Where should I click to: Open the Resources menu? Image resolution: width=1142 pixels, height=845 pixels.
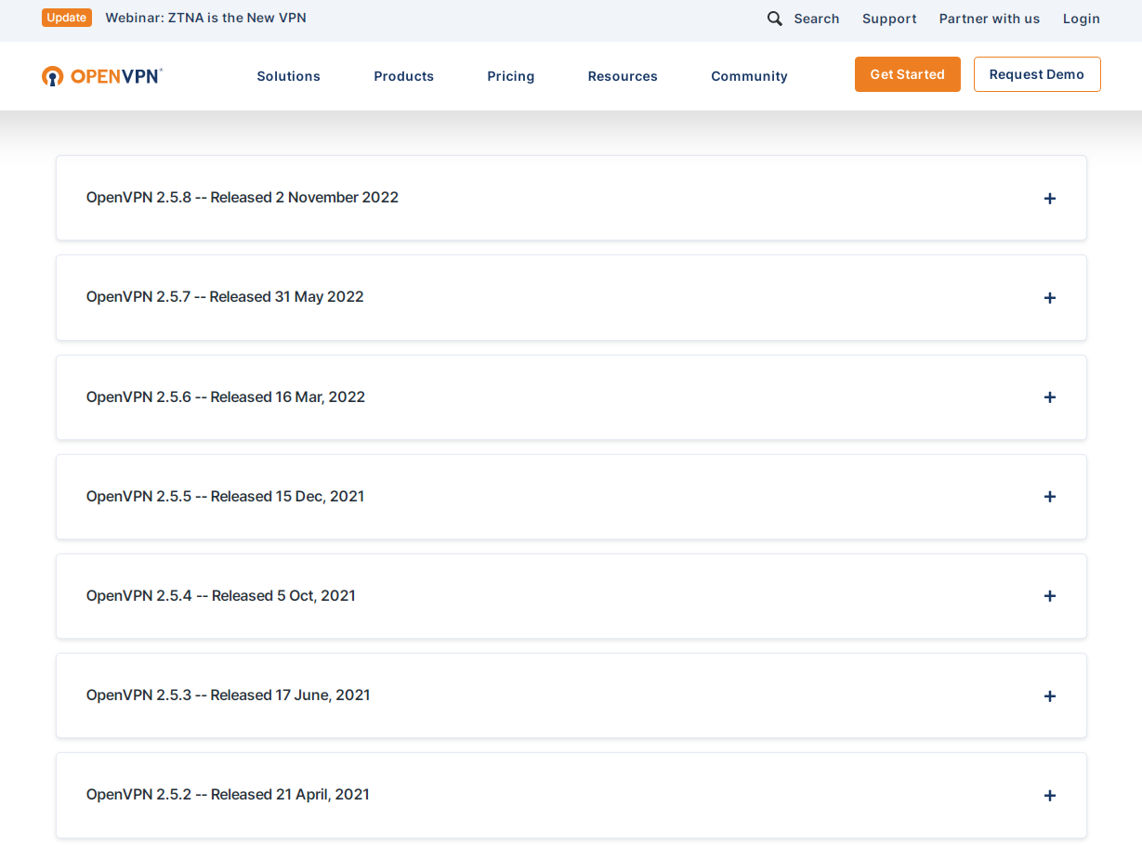pos(623,76)
